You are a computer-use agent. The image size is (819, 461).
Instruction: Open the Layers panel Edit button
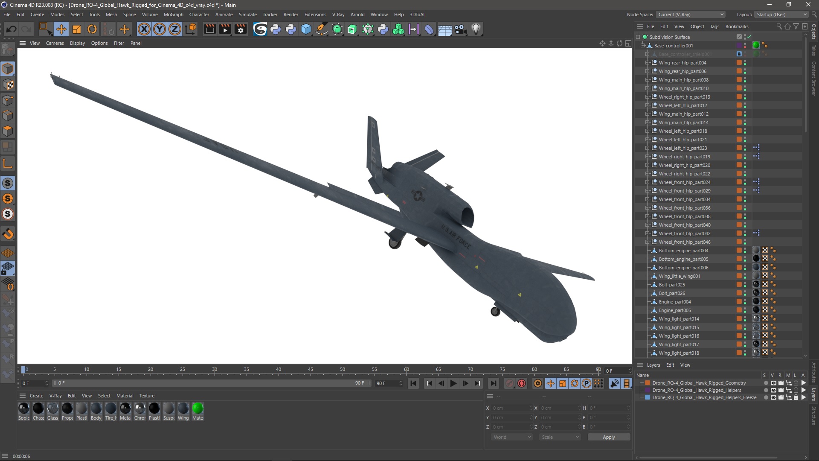(x=670, y=365)
